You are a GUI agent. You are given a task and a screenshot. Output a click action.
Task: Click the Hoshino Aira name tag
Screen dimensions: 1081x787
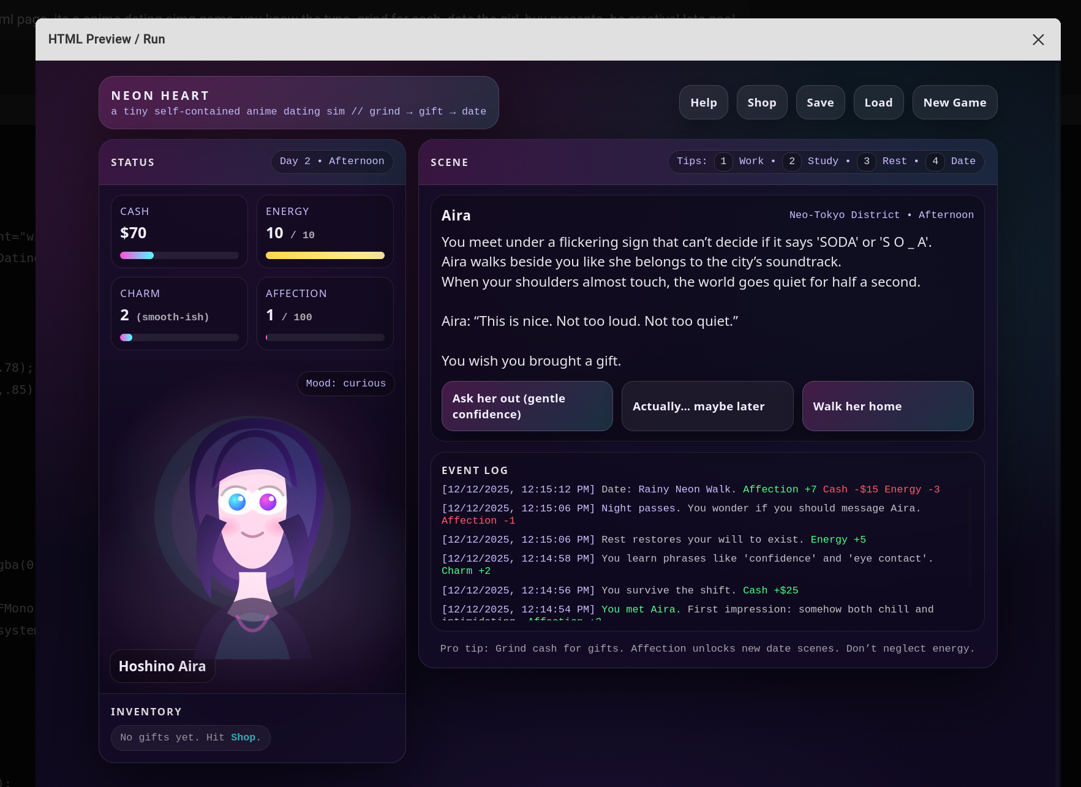(162, 666)
